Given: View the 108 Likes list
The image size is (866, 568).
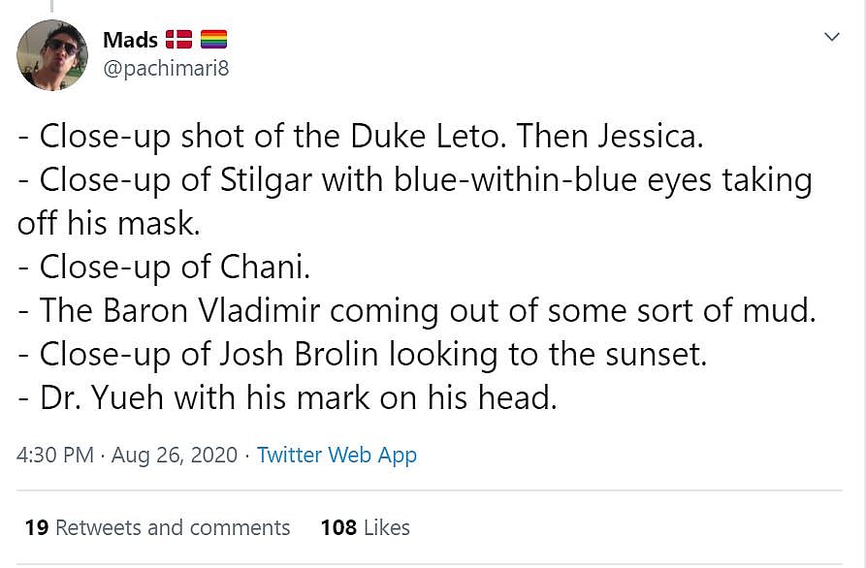Looking at the screenshot, I should [x=365, y=527].
